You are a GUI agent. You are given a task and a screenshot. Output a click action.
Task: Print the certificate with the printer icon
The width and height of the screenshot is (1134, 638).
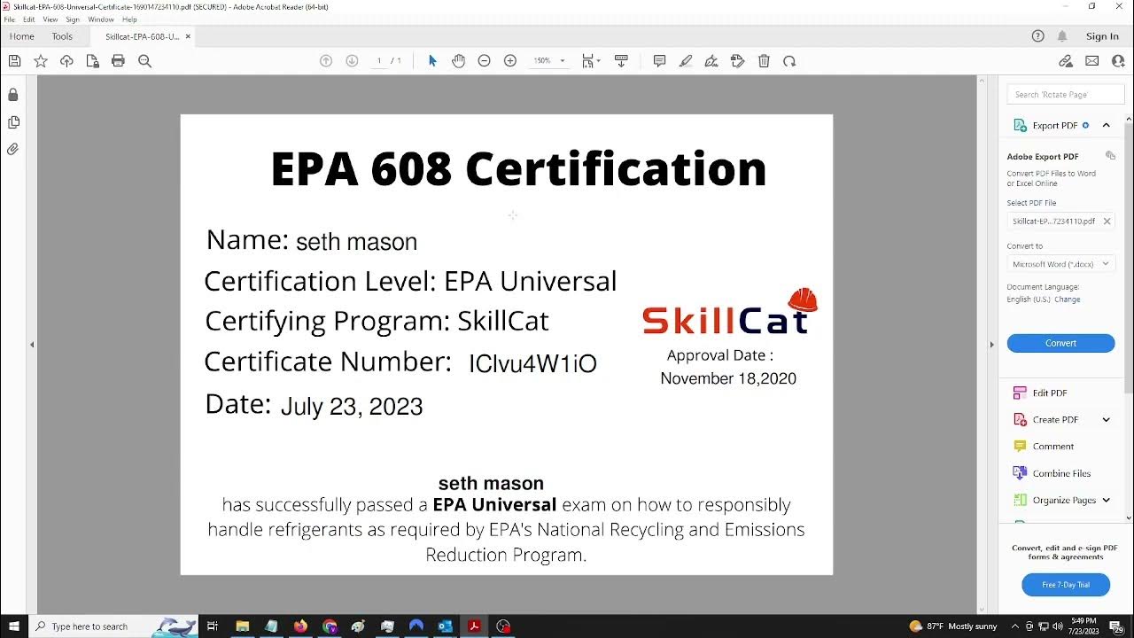pyautogui.click(x=118, y=61)
